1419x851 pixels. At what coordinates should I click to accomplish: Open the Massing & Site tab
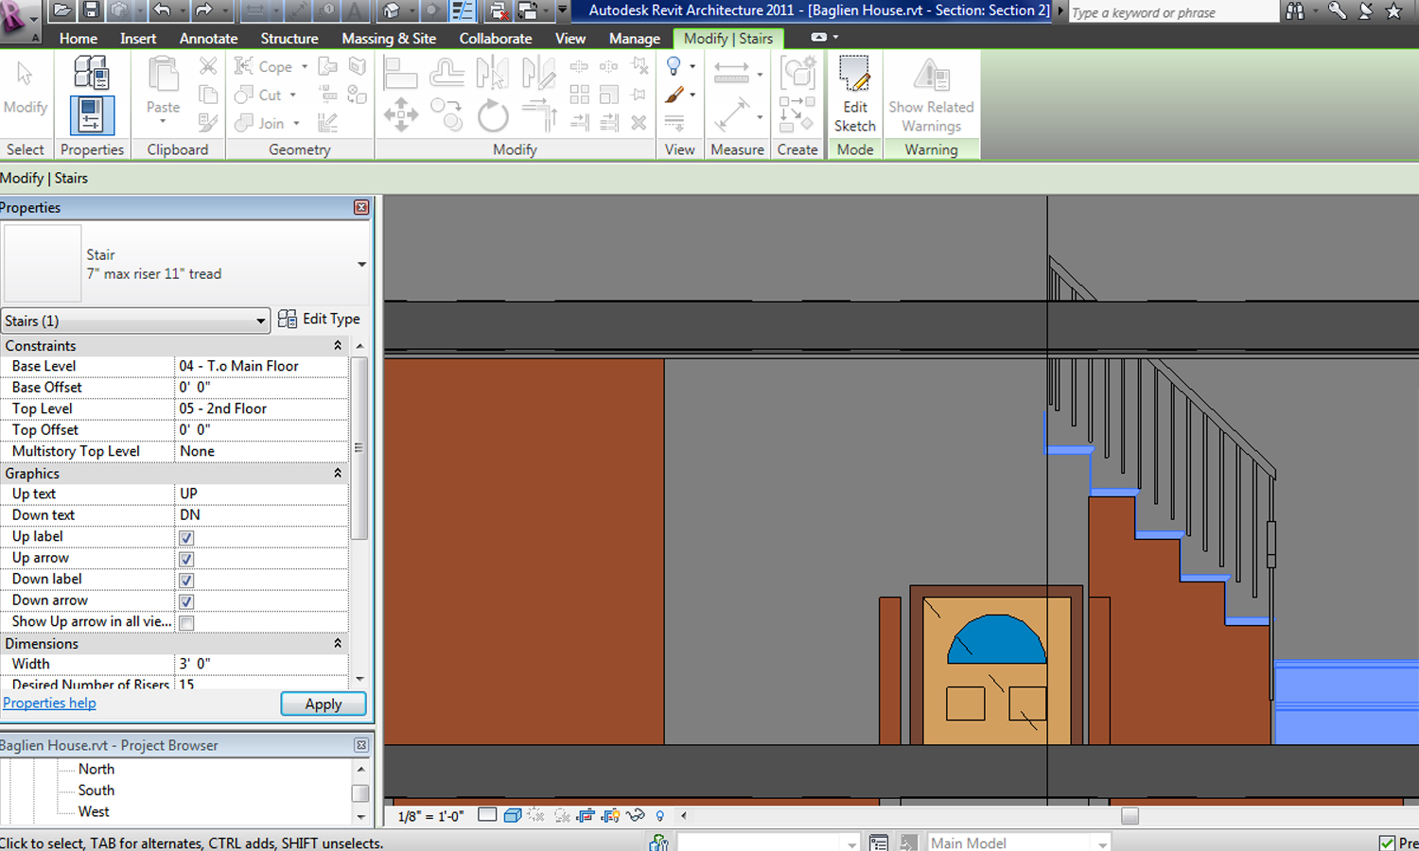pyautogui.click(x=389, y=39)
